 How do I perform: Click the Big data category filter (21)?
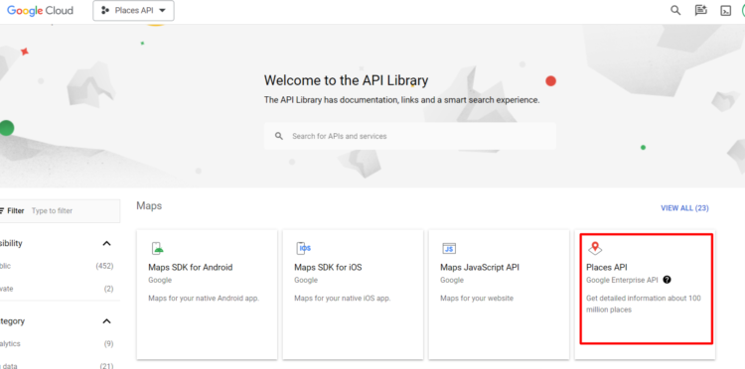click(x=57, y=365)
